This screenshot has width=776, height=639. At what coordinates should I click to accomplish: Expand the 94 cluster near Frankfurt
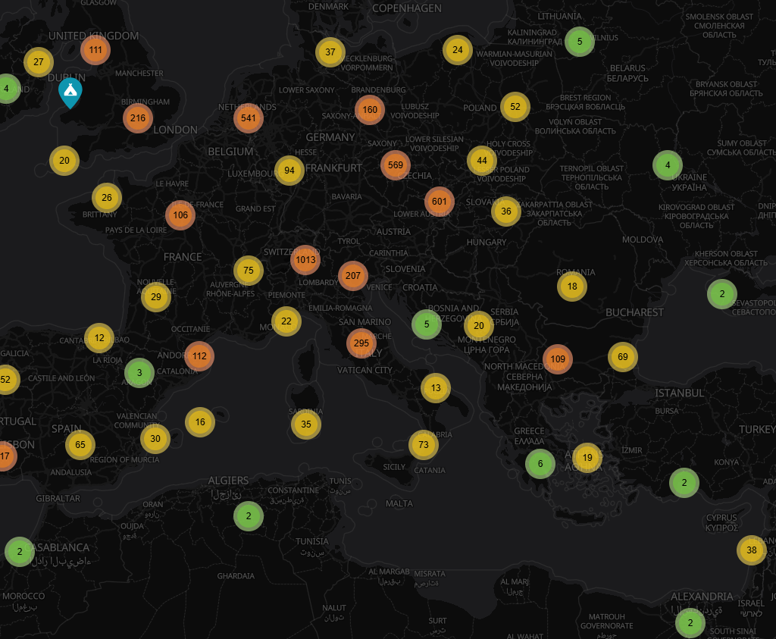click(289, 171)
